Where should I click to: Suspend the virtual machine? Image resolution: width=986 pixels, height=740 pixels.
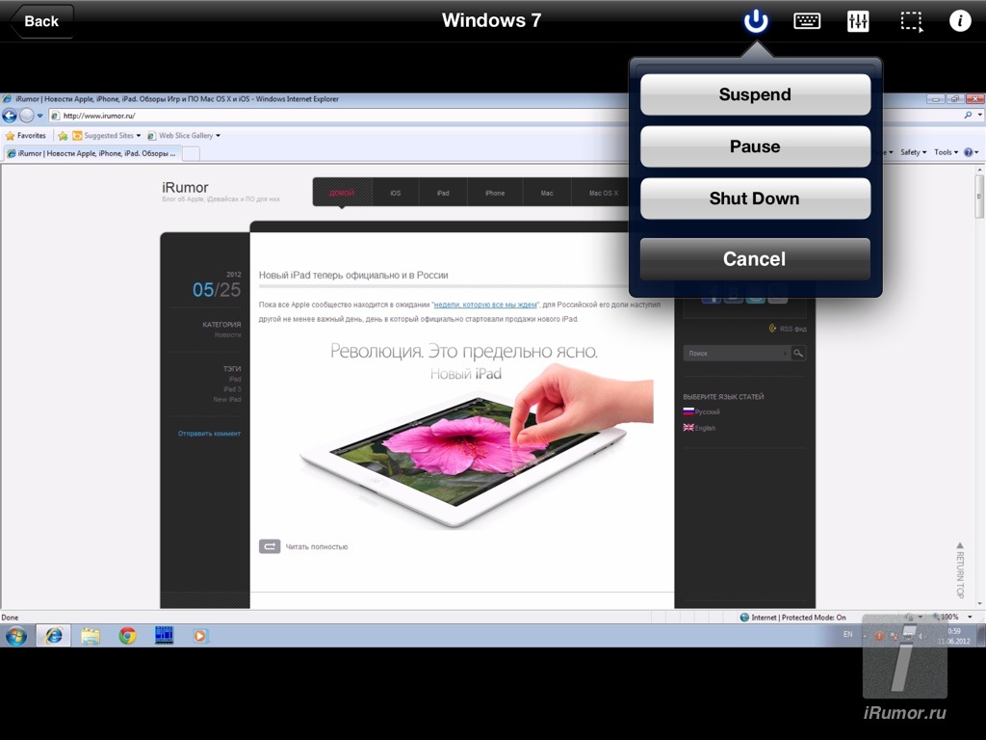click(755, 94)
